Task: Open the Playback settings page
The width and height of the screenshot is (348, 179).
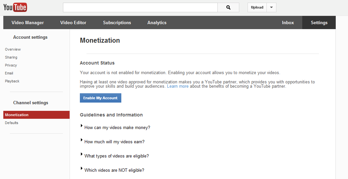Action: (x=12, y=81)
